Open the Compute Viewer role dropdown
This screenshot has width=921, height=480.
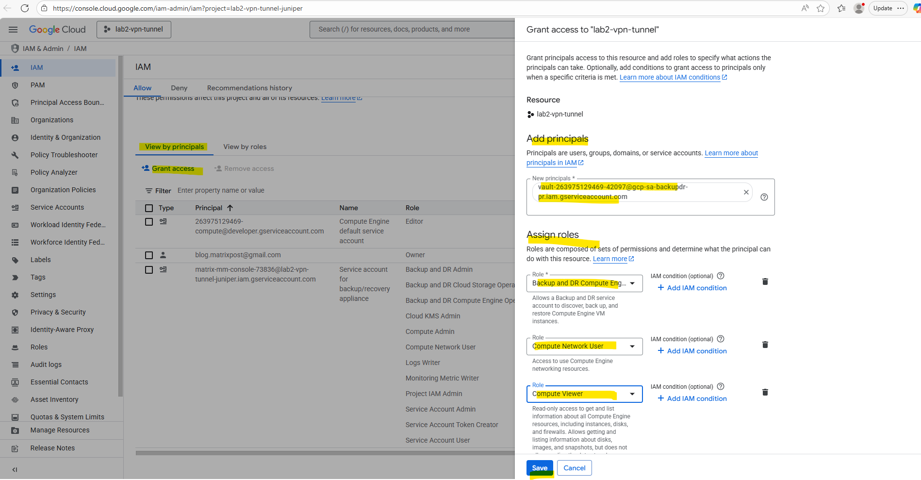[584, 394]
